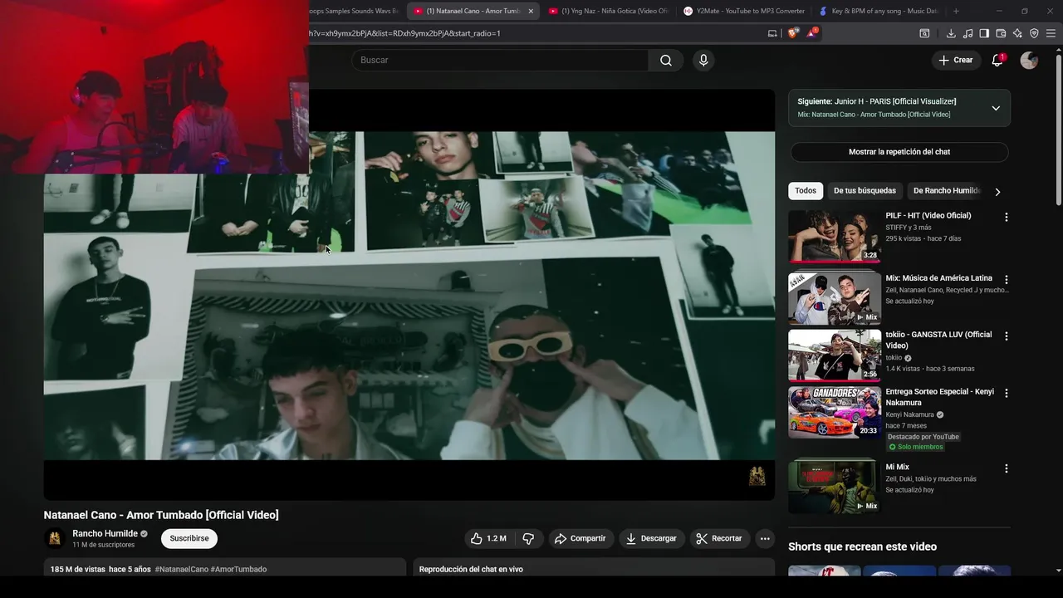Click the install app icon in address bar
This screenshot has width=1063, height=598.
pyautogui.click(x=772, y=33)
